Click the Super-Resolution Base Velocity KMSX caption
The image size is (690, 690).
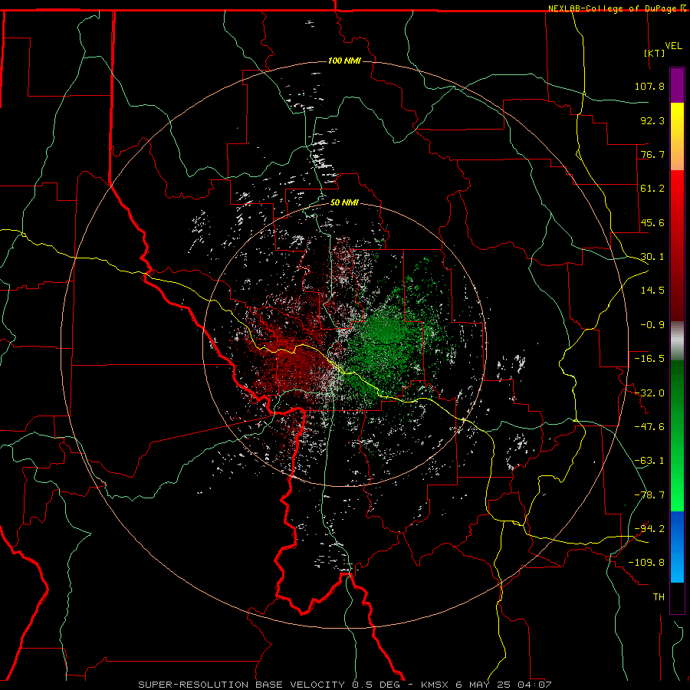[344, 685]
